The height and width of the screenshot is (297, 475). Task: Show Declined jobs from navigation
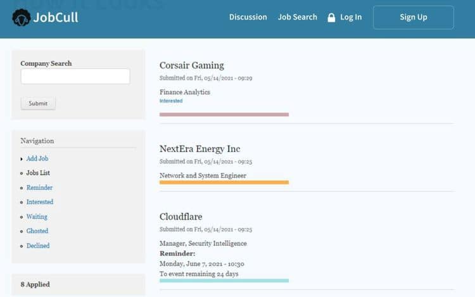click(38, 246)
